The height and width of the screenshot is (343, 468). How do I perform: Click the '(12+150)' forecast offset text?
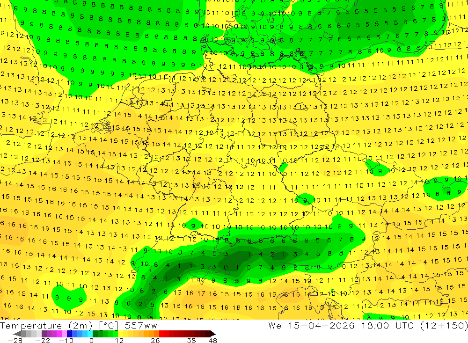click(445, 325)
